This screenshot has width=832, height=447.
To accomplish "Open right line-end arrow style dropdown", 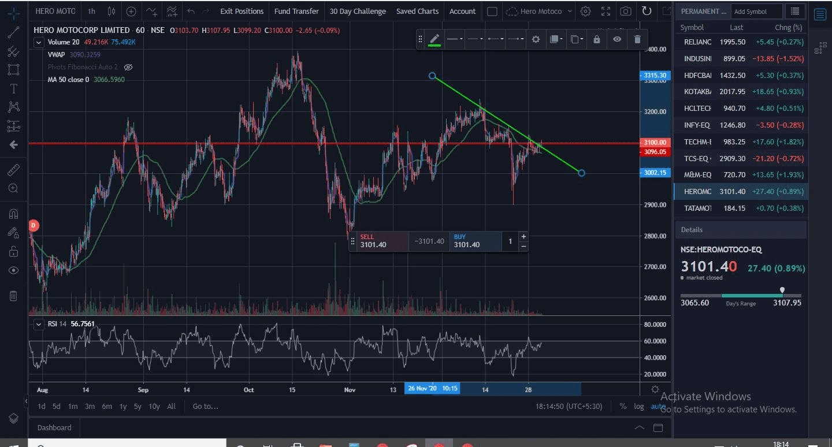I will (x=515, y=39).
